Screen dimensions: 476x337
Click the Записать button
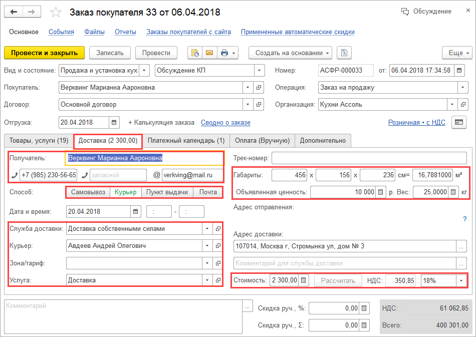(x=110, y=53)
